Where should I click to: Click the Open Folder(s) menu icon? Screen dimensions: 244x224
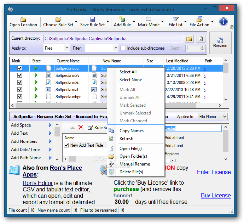[111, 156]
